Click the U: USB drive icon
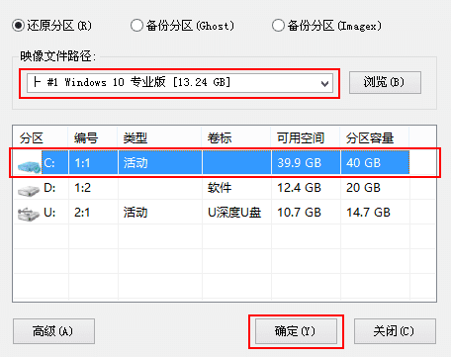This screenshot has width=451, height=357. [x=29, y=215]
